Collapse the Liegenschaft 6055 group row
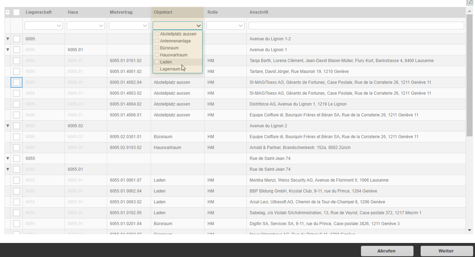Viewport: 475px width, 257px height. click(x=8, y=158)
